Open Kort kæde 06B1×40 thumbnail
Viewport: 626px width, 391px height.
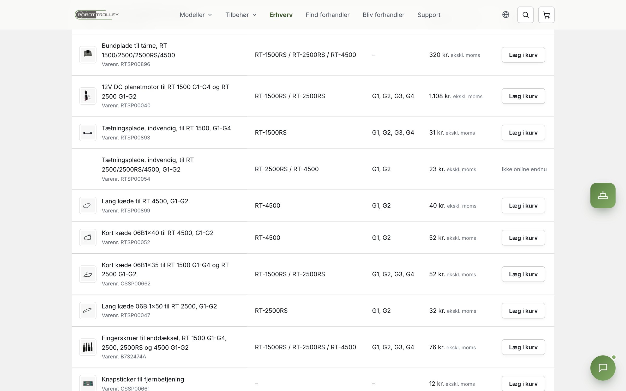(x=88, y=237)
